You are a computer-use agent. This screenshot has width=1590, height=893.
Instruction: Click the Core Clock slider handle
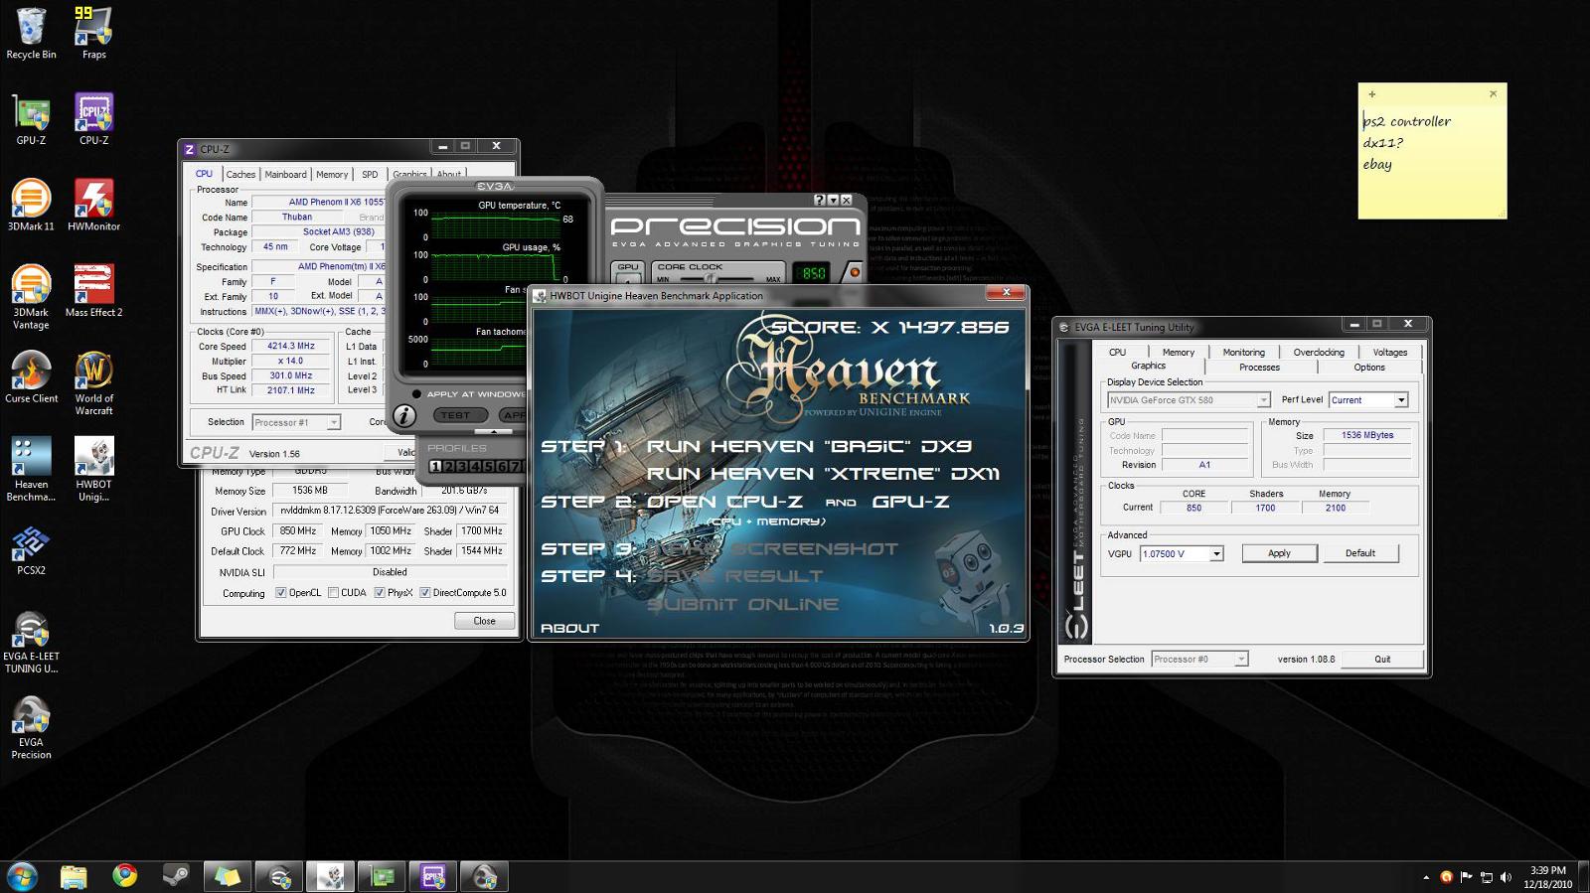(x=710, y=279)
